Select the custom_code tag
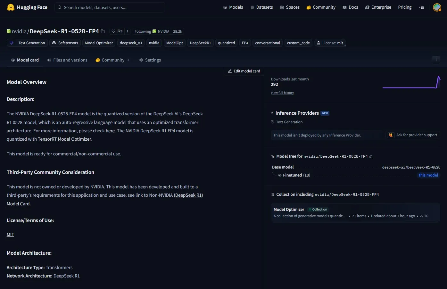Screen dimensions: 447x289 298,43
